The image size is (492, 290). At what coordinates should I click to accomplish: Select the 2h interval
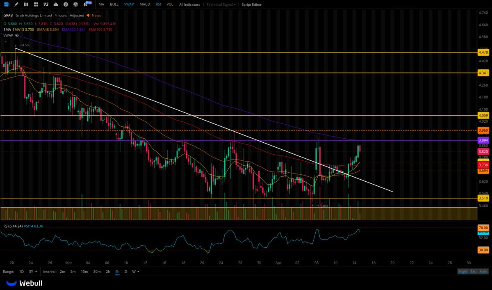pos(108,272)
